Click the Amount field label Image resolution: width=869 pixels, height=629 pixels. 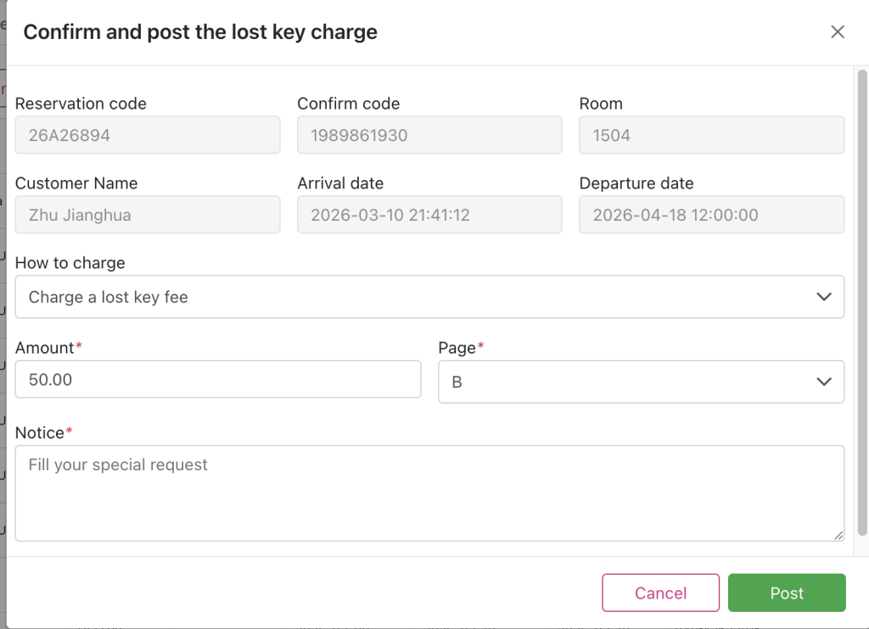click(x=45, y=347)
